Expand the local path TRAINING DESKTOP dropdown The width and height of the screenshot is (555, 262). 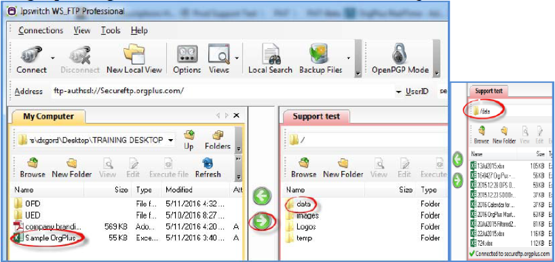(171, 141)
